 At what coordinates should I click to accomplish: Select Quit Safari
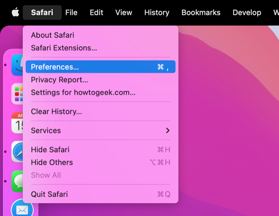pyautogui.click(x=100, y=194)
